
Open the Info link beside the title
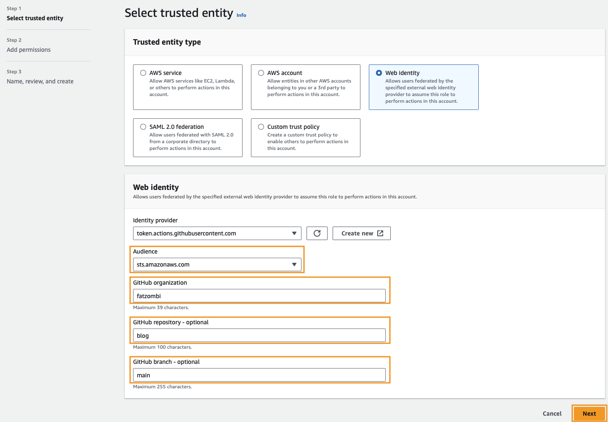point(241,15)
